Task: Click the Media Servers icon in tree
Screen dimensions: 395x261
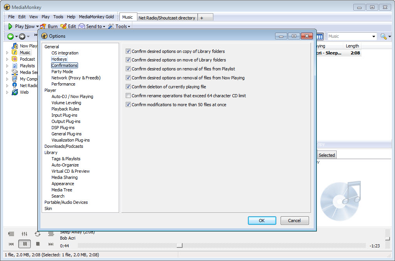Action: pos(15,72)
